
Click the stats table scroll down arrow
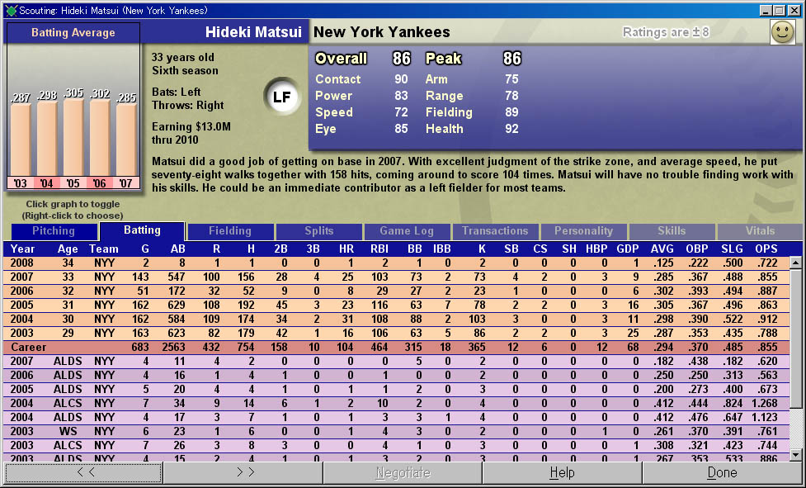pyautogui.click(x=796, y=455)
